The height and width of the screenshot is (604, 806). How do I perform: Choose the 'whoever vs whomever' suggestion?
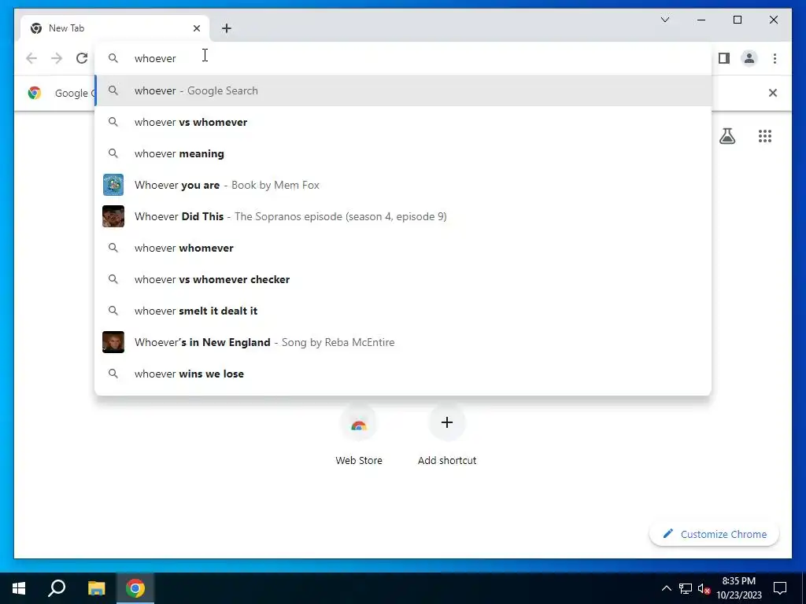(404, 122)
